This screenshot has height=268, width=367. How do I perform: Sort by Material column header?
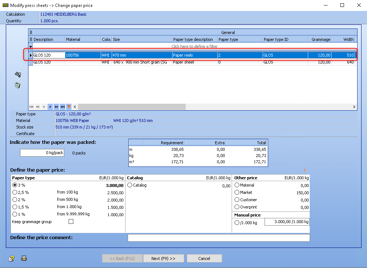coord(83,39)
